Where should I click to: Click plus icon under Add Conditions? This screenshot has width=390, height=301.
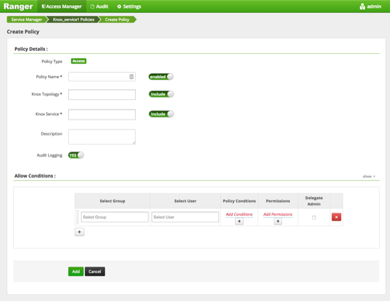point(239,222)
